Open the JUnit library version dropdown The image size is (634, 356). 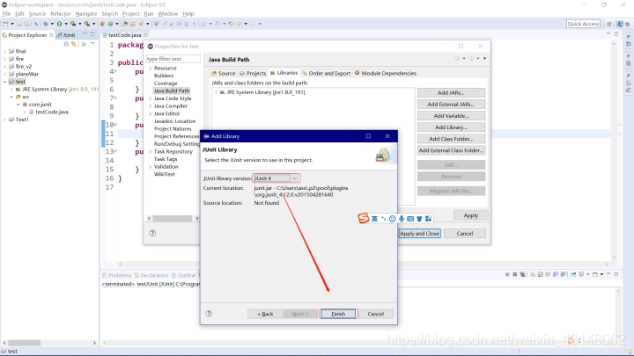pyautogui.click(x=295, y=178)
